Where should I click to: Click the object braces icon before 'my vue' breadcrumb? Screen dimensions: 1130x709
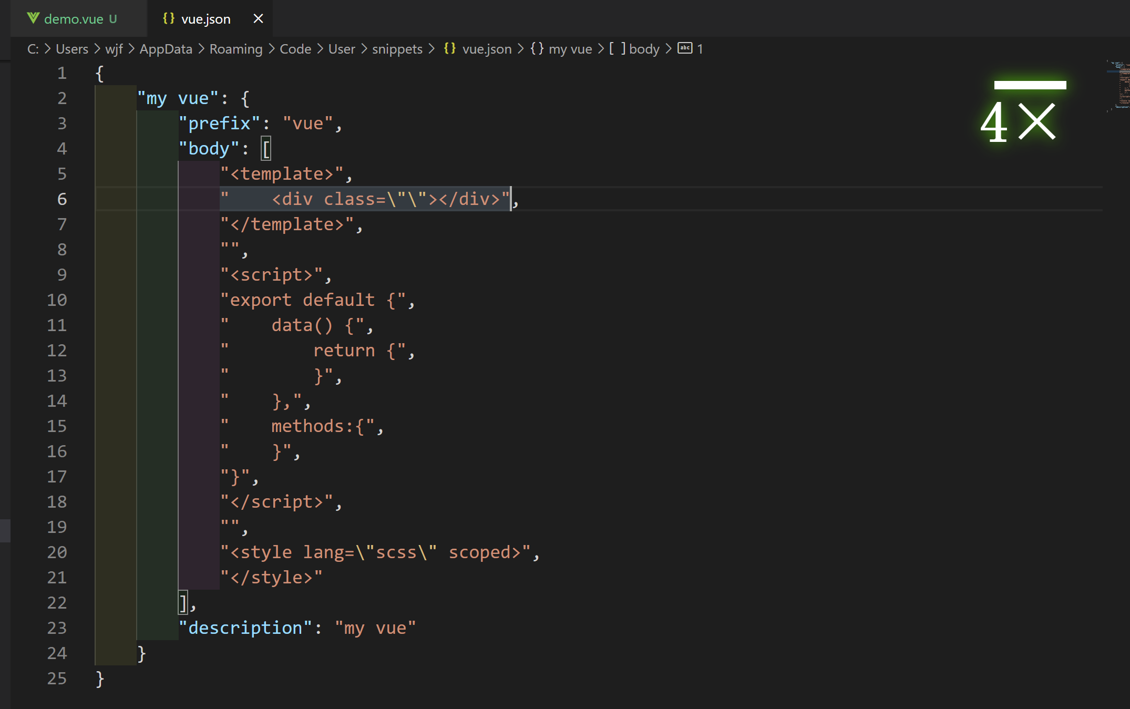537,49
